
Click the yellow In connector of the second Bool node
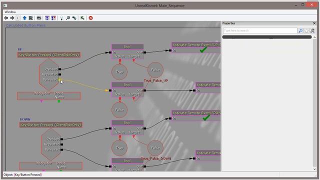point(110,90)
